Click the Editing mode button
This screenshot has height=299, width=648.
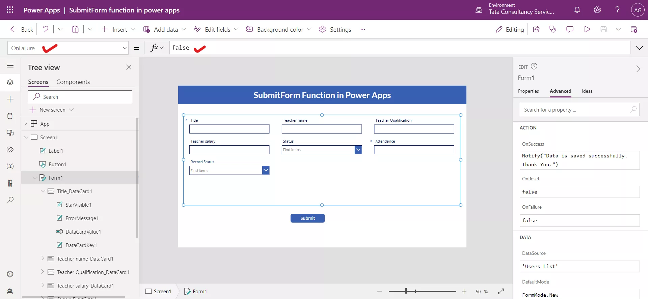(510, 29)
